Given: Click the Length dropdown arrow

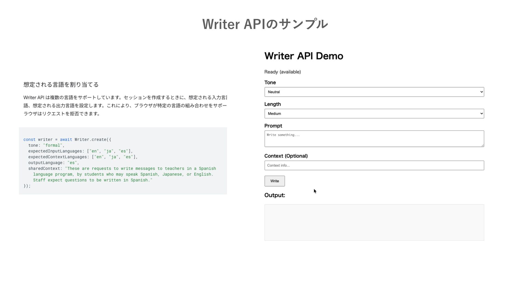Looking at the screenshot, I should coord(481,113).
